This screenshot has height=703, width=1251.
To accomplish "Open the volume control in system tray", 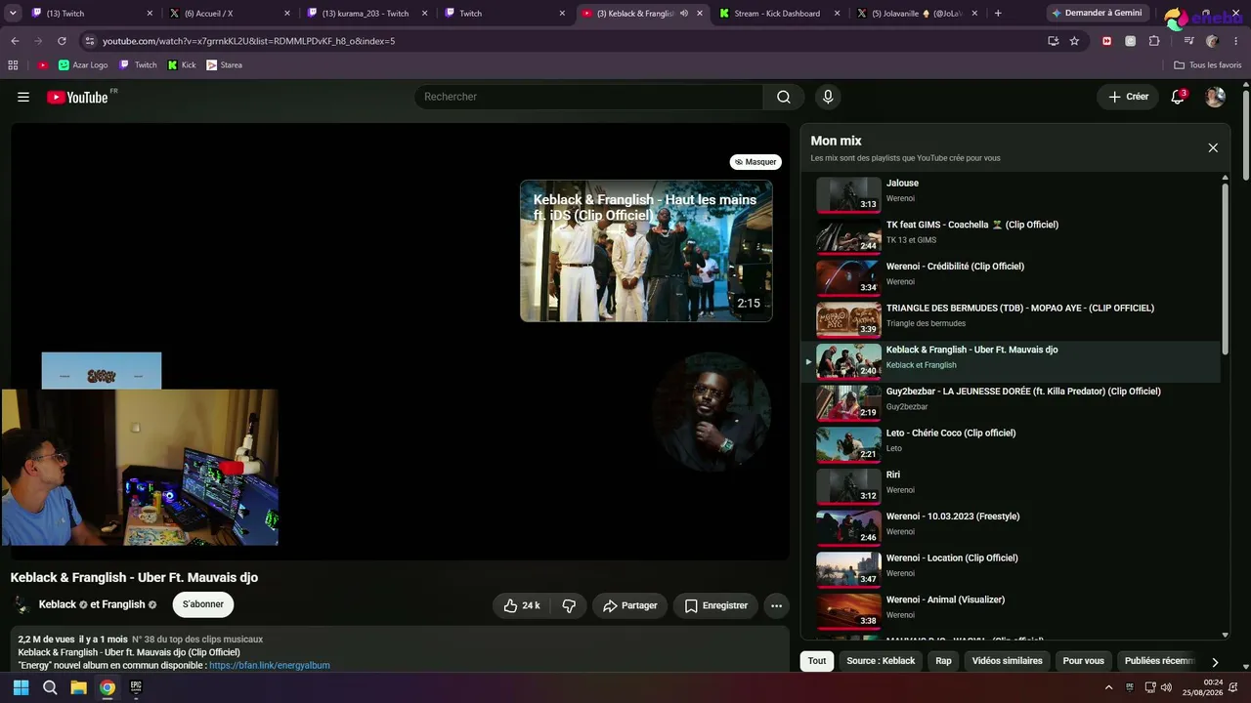I will (1167, 687).
